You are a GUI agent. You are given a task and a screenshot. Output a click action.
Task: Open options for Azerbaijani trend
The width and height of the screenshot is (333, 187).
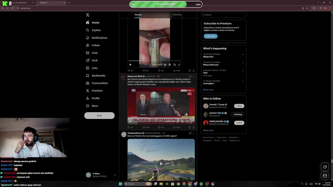pos(243,81)
